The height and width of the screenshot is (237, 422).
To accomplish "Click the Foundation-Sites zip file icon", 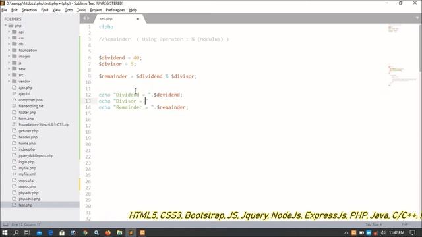I will click(15, 124).
